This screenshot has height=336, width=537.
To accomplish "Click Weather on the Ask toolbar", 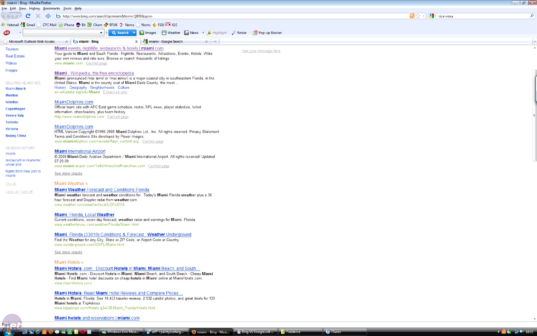I will pos(171,33).
